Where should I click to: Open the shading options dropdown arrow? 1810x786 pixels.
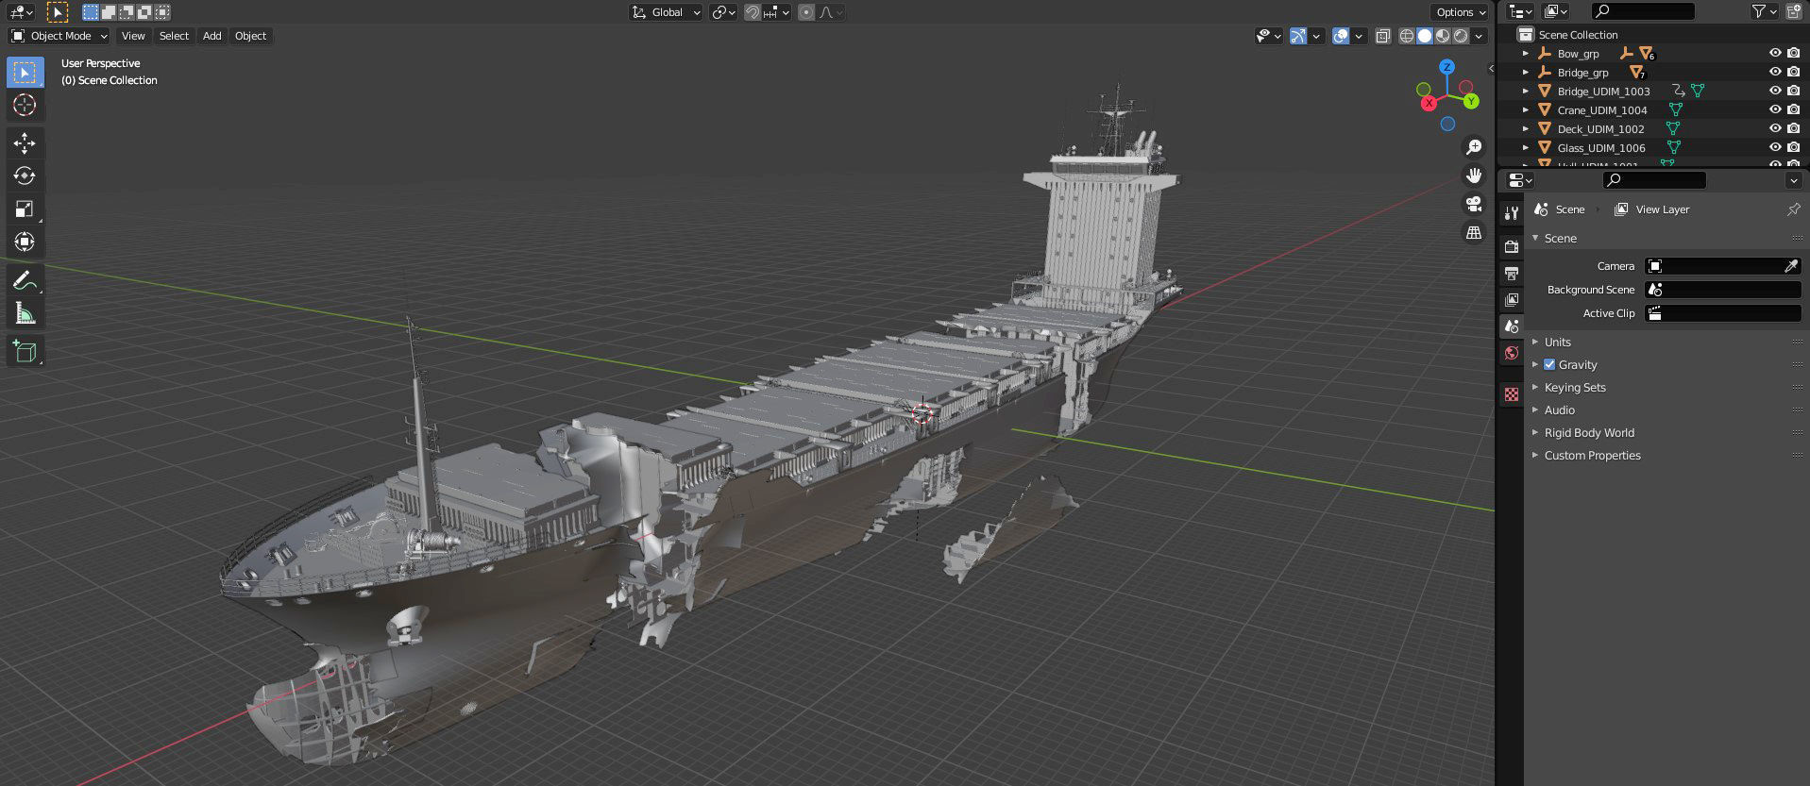pos(1480,36)
